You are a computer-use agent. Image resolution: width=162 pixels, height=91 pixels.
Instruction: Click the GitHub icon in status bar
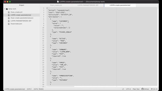pos(143,89)
